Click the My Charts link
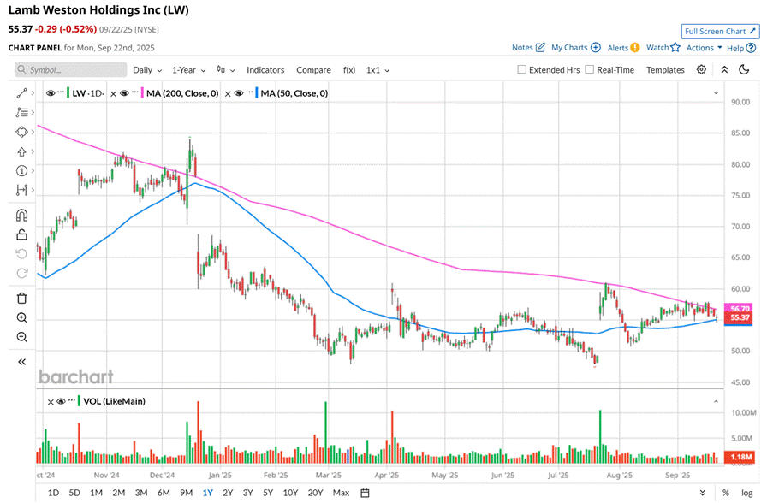Screen dimensions: 773x503 point(569,47)
